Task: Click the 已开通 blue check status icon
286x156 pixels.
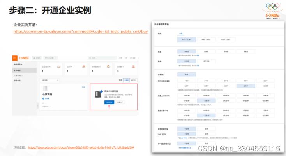Action: pos(43,98)
